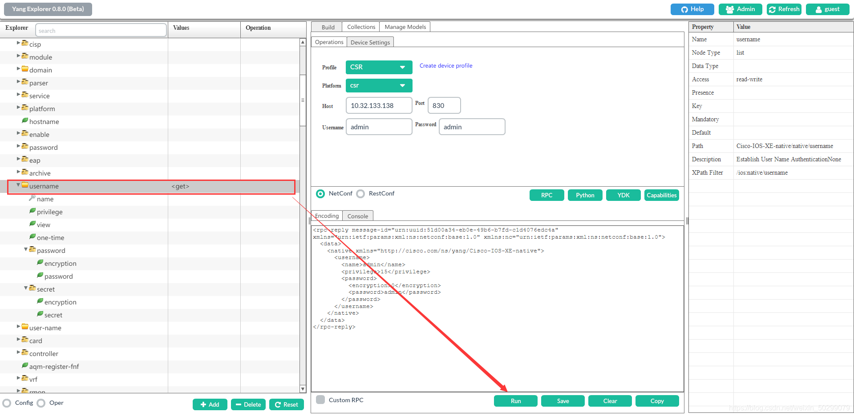Click the hostname leaf icon
The width and height of the screenshot is (854, 416).
(25, 120)
